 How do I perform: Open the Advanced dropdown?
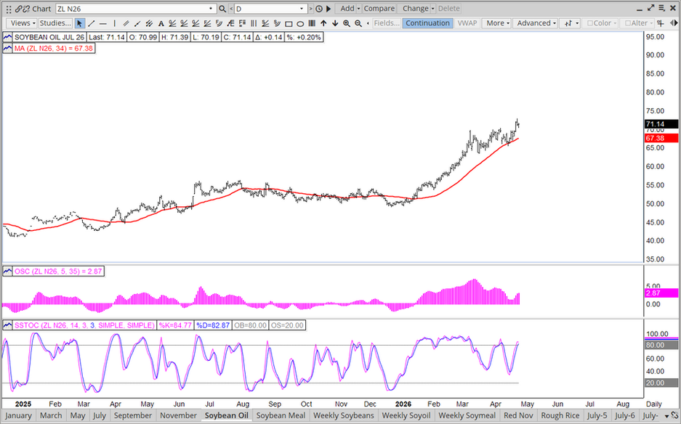[x=536, y=23]
